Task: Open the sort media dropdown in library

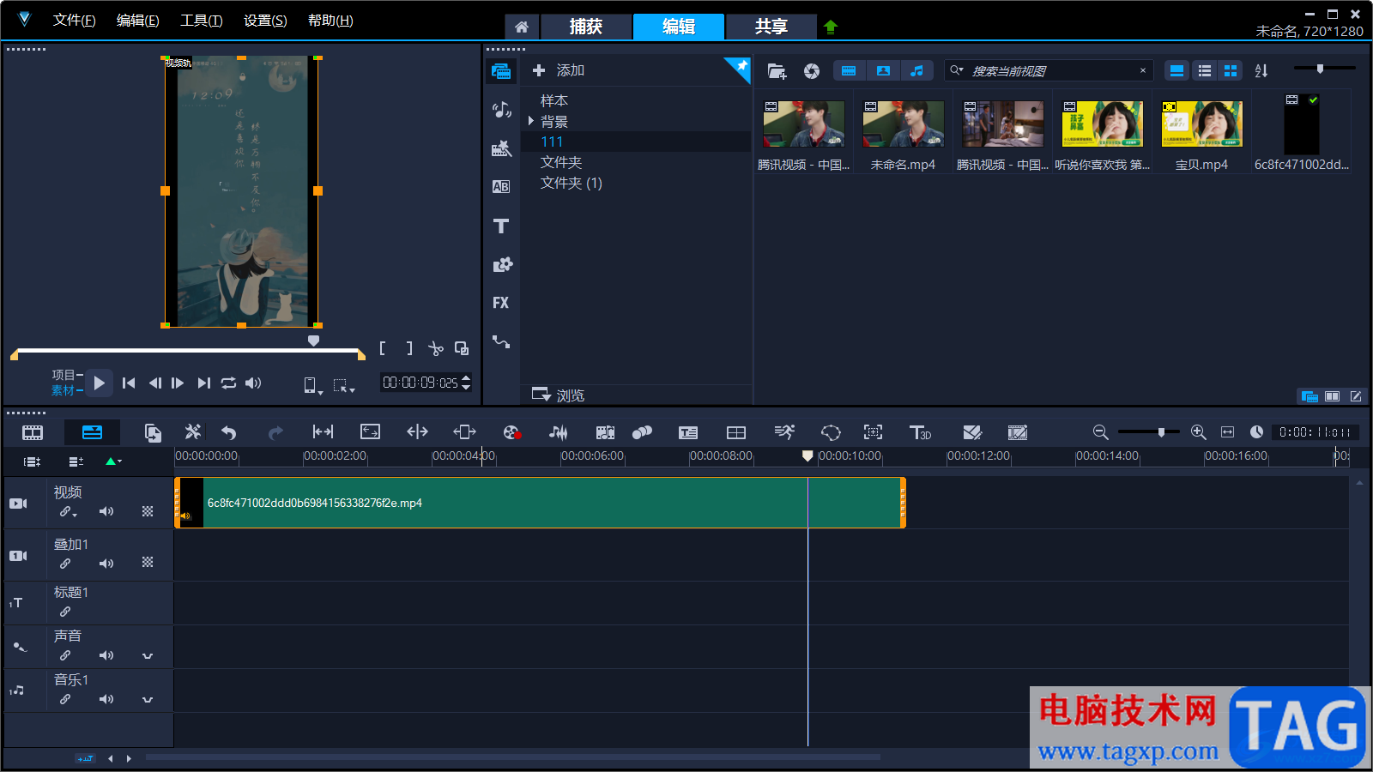Action: [x=1261, y=70]
